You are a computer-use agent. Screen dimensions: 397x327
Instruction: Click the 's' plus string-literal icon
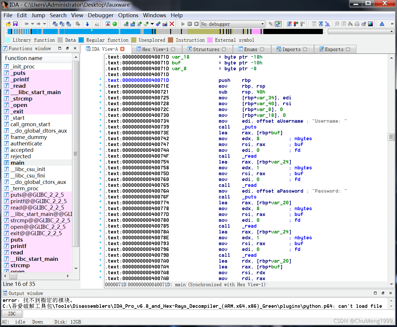click(146, 24)
